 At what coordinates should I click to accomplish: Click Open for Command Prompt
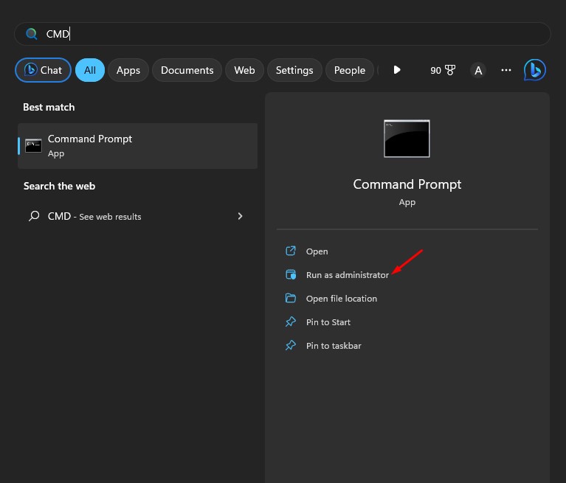317,251
